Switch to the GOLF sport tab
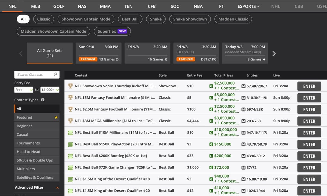The width and height of the screenshot is (327, 196). tap(59, 6)
